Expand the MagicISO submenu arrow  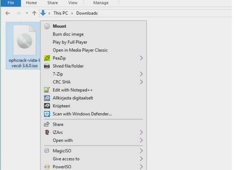[141, 151]
